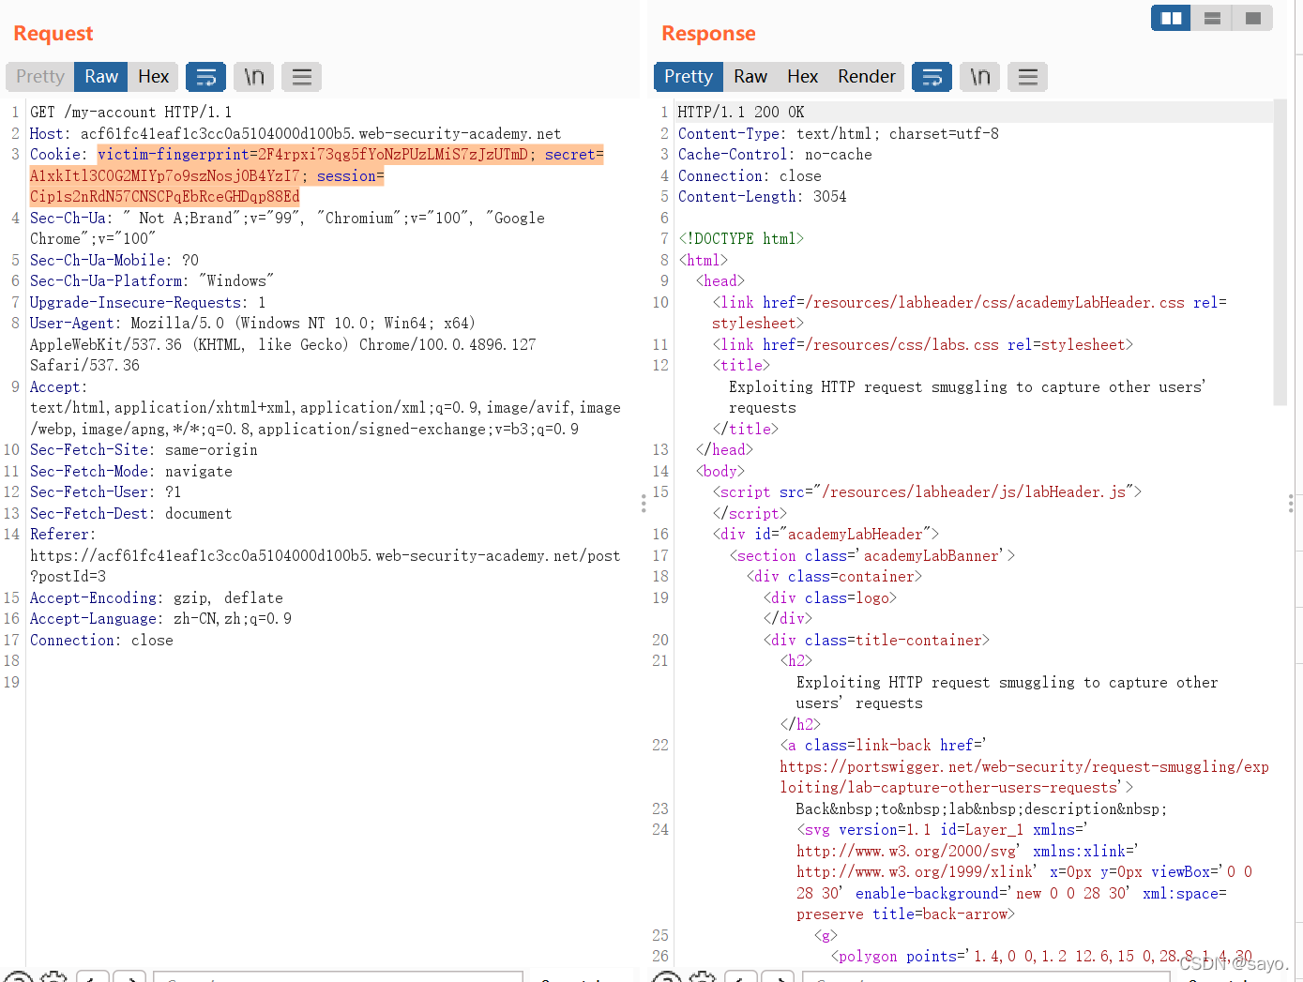The width and height of the screenshot is (1303, 982).
Task: Select the stacked vertical split layout icon
Action: click(x=1212, y=18)
